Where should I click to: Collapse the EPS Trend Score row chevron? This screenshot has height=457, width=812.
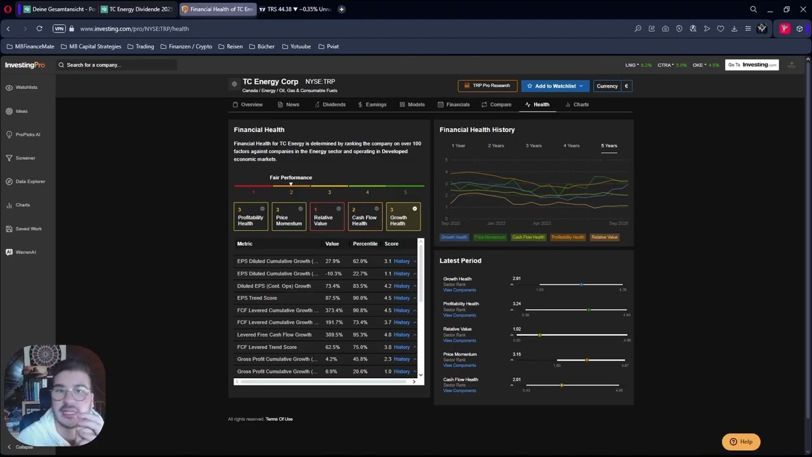[x=415, y=298]
